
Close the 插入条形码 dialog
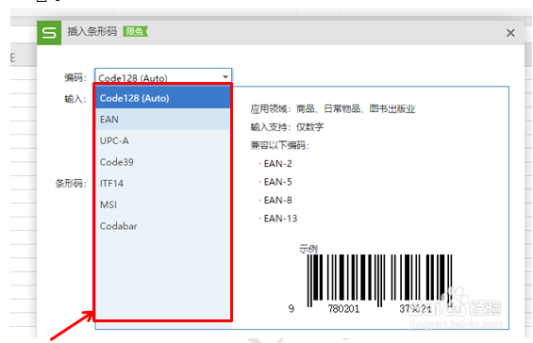click(510, 33)
